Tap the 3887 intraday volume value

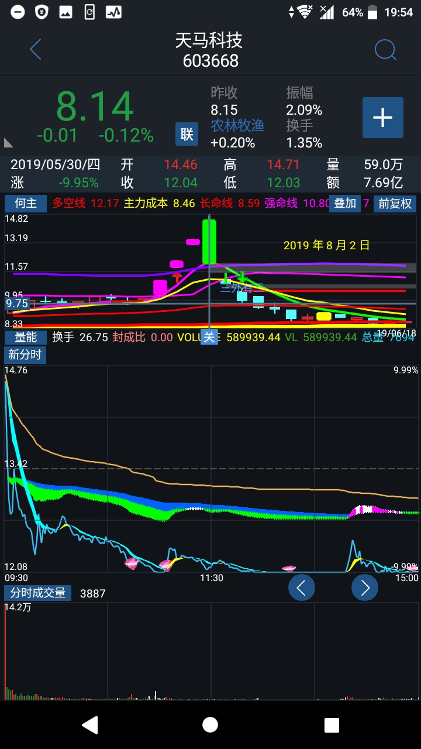pyautogui.click(x=92, y=593)
